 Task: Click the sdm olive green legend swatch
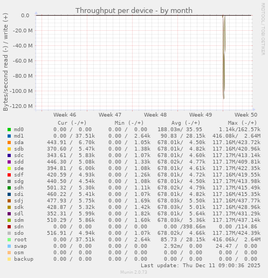[9, 220]
